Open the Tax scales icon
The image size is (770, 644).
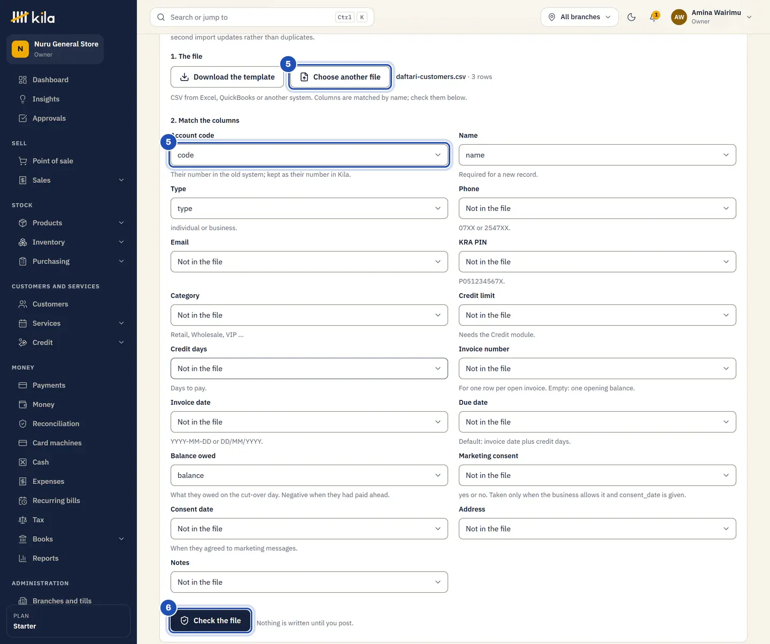tap(22, 520)
